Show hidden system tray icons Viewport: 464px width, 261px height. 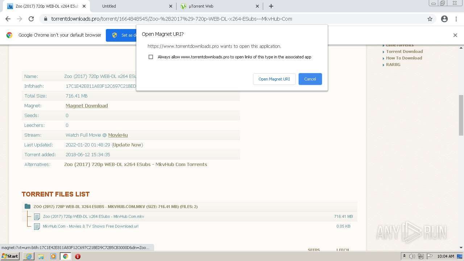(404, 256)
